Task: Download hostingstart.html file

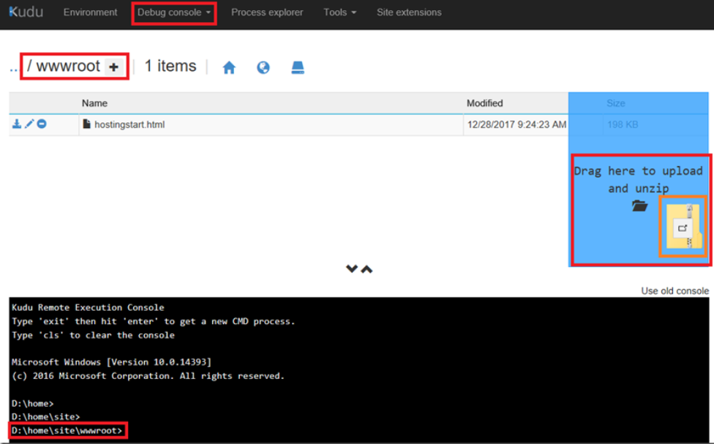Action: point(17,124)
